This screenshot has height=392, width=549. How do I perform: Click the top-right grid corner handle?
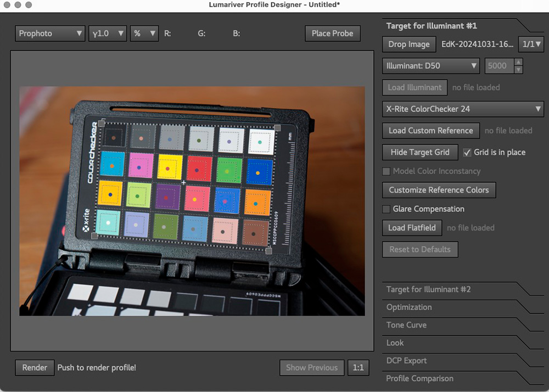point(277,128)
